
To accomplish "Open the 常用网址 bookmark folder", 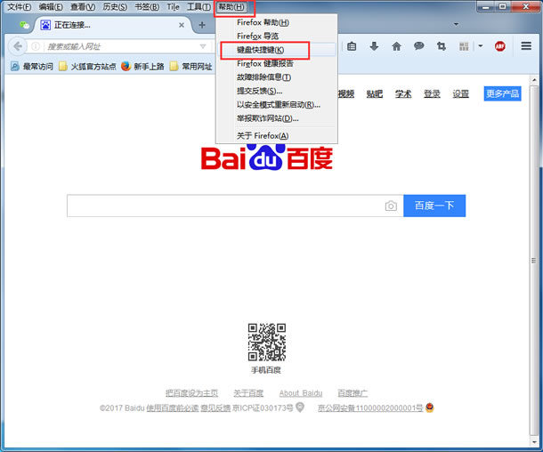I will tap(191, 67).
